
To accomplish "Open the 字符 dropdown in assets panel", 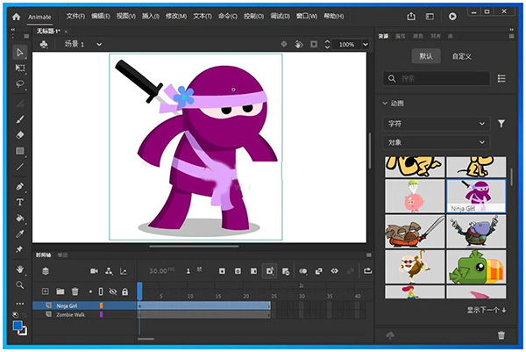I will pyautogui.click(x=437, y=124).
